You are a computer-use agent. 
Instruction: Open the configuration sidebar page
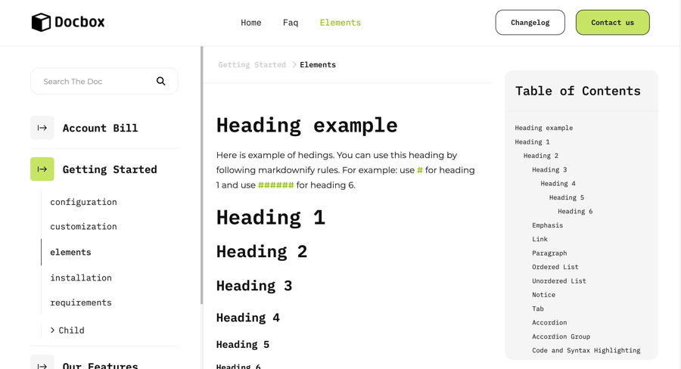tap(83, 202)
